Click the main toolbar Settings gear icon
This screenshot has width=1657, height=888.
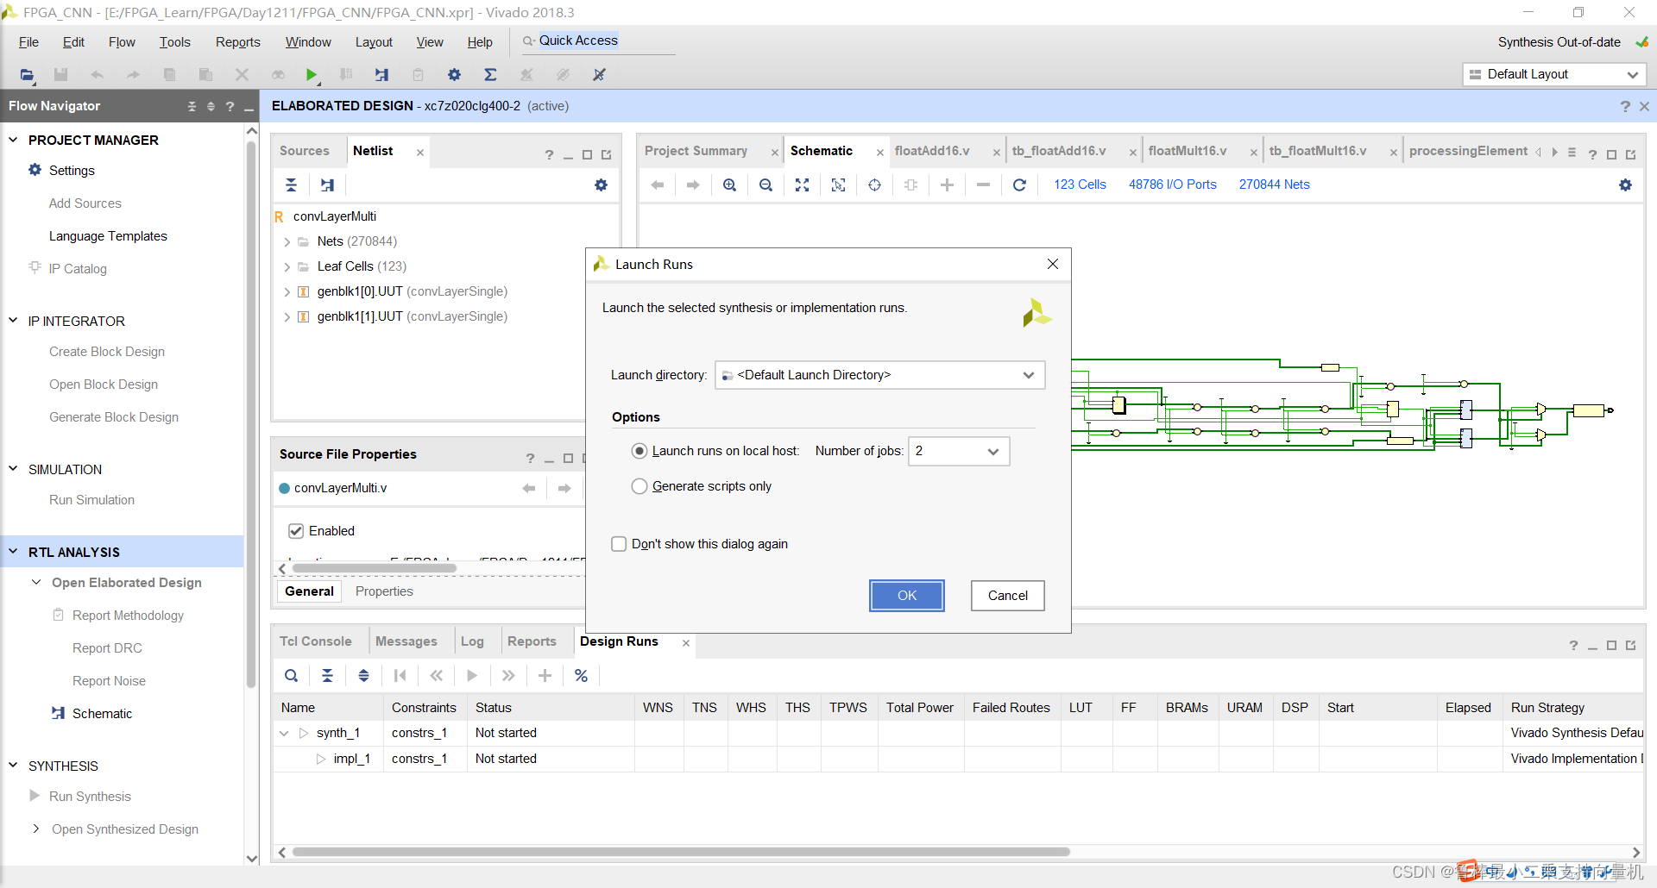454,75
